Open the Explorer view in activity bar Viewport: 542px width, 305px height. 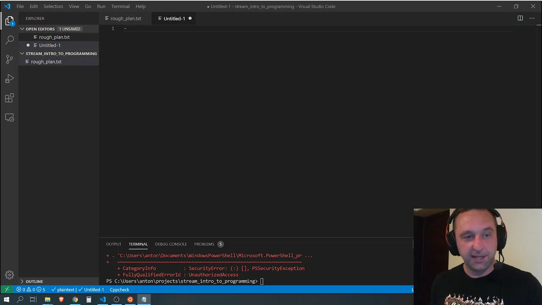click(x=9, y=21)
